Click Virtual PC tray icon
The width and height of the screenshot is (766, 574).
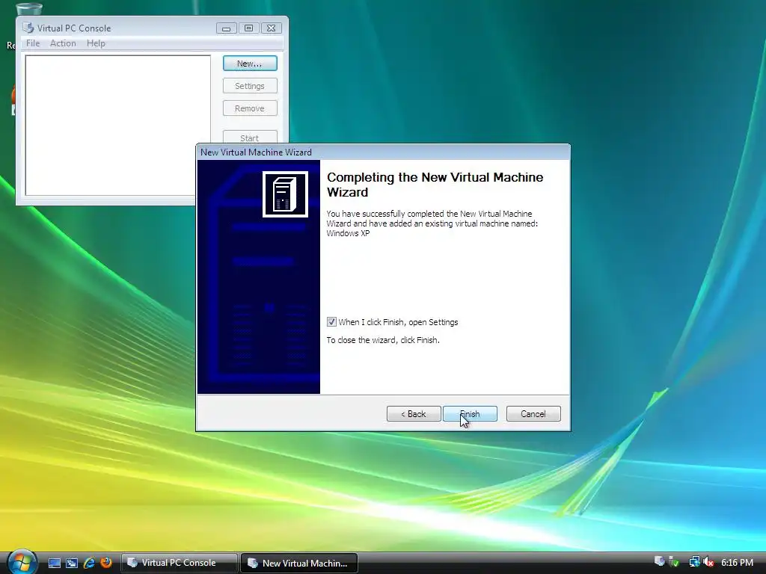[659, 562]
